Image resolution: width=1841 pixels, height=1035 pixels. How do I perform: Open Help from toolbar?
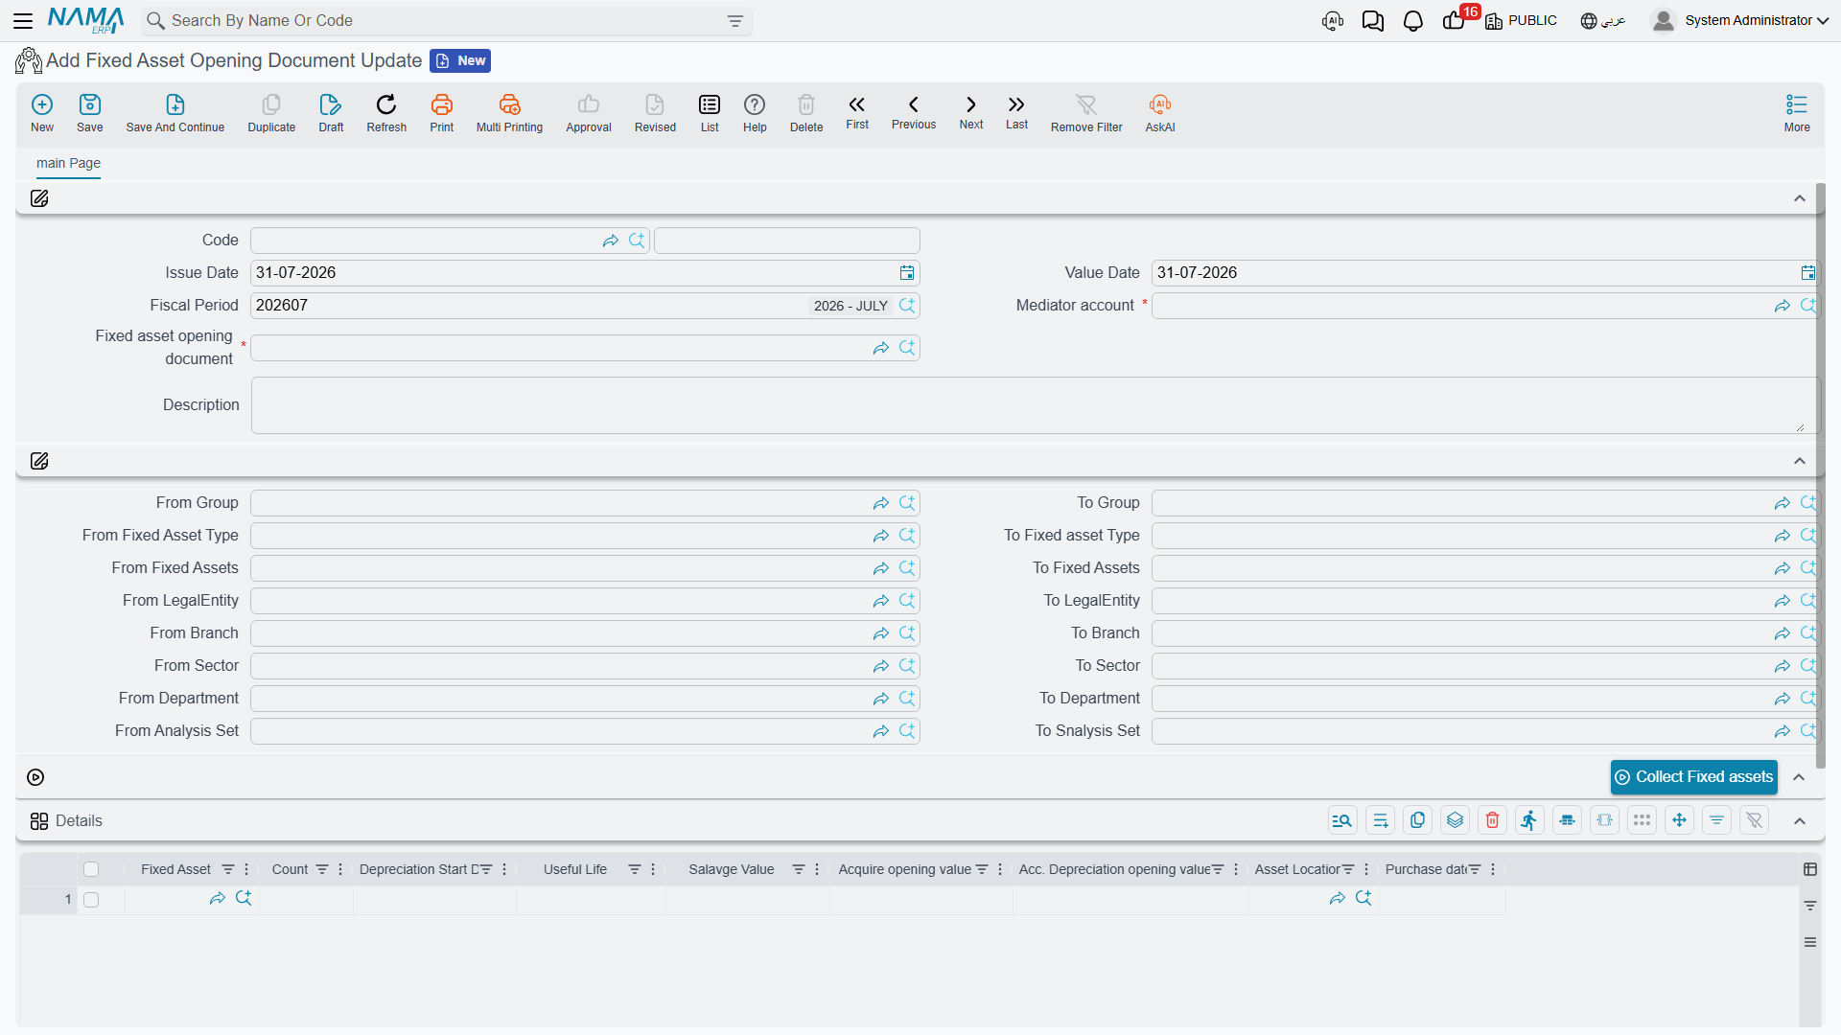pos(755,112)
